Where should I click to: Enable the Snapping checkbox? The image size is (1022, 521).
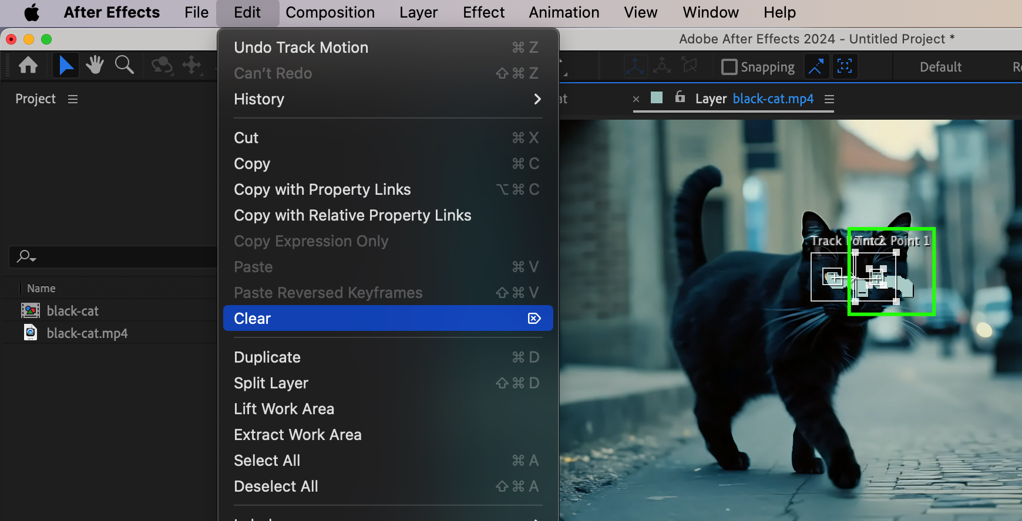pyautogui.click(x=729, y=67)
